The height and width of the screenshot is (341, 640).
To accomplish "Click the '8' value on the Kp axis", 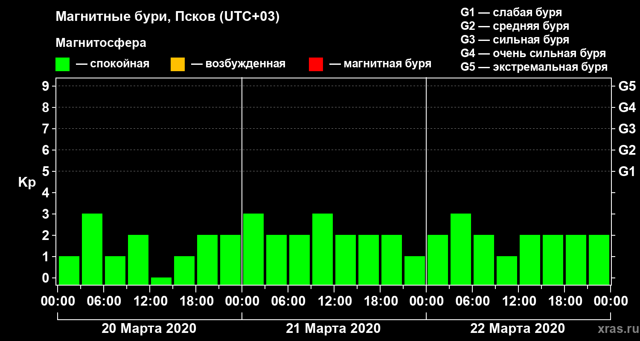I will pos(47,107).
